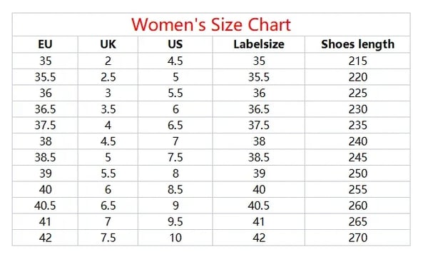The height and width of the screenshot is (262, 428).
Task: Select the US column header
Action: 175,44
